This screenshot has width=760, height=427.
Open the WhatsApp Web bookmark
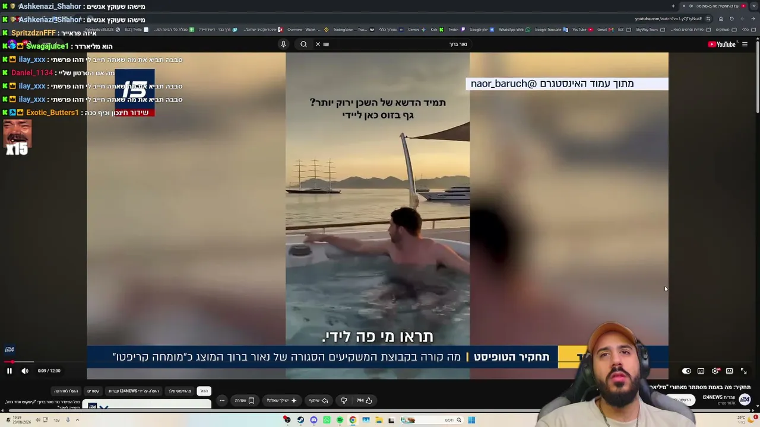point(514,30)
